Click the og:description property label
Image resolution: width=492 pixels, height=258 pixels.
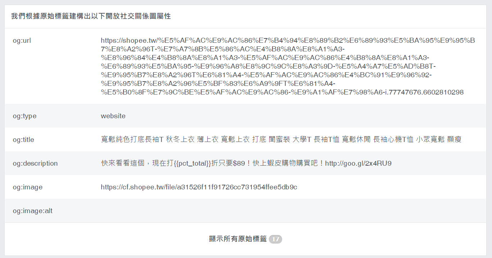point(35,163)
